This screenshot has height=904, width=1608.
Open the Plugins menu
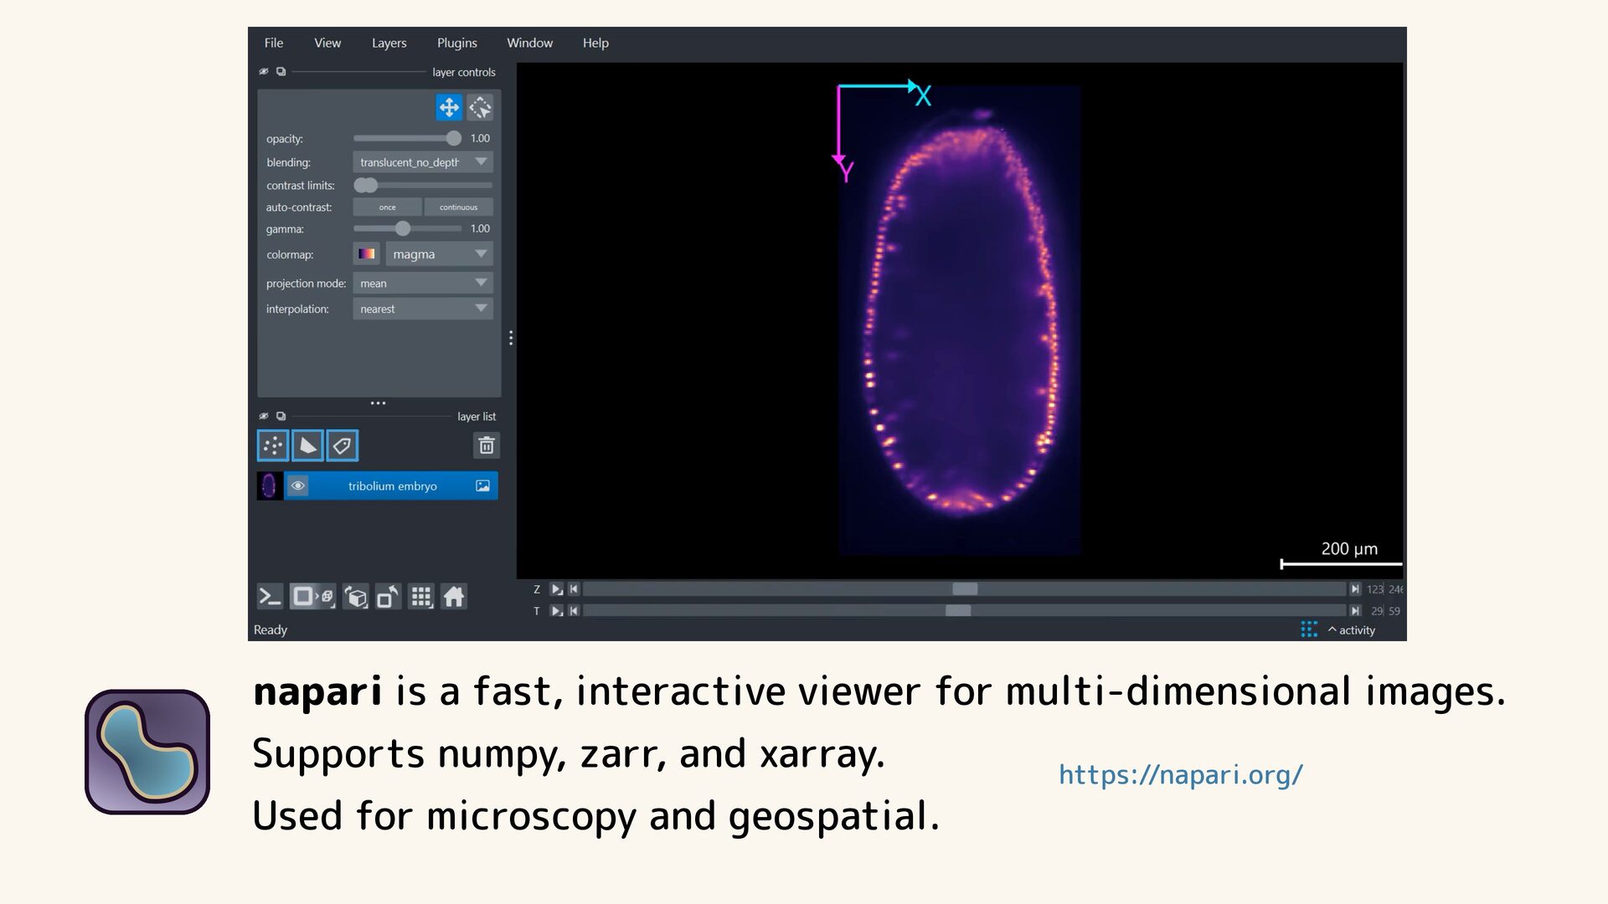[457, 43]
